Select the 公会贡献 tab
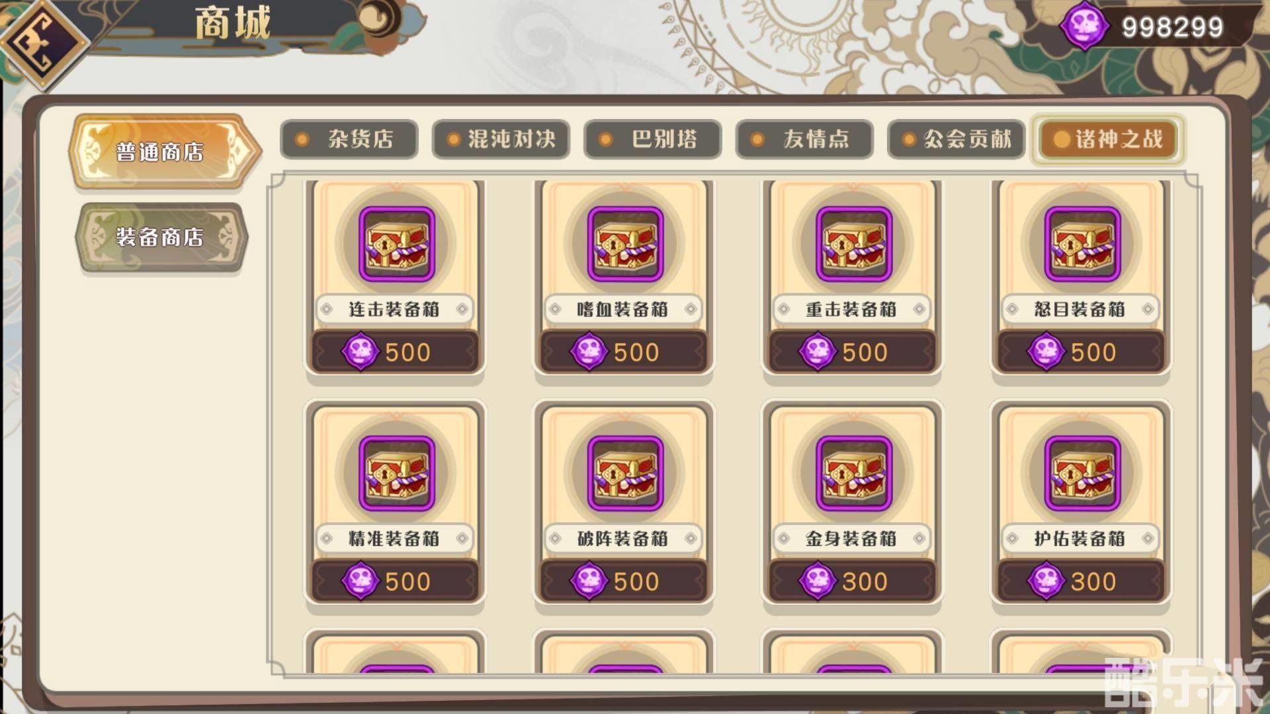The image size is (1270, 714). point(956,139)
